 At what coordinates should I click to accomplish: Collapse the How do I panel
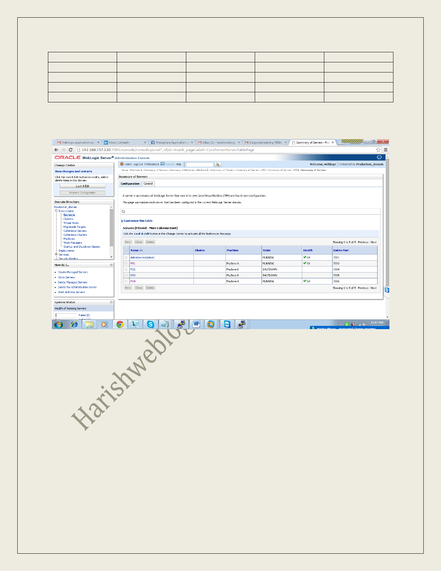click(111, 265)
